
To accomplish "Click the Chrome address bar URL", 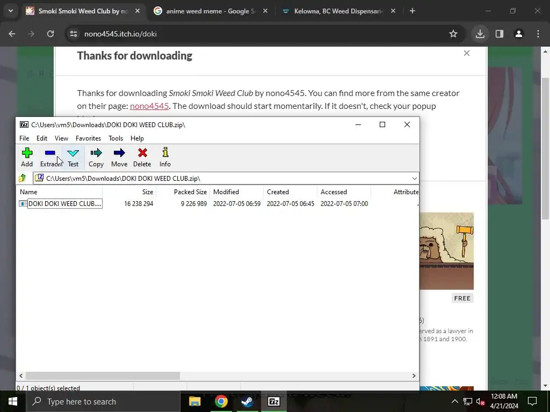I will 120,34.
